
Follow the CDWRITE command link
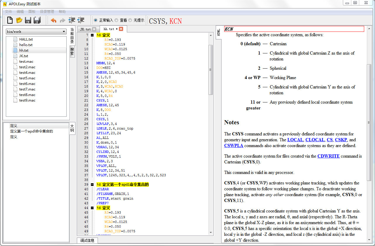click(x=329, y=156)
